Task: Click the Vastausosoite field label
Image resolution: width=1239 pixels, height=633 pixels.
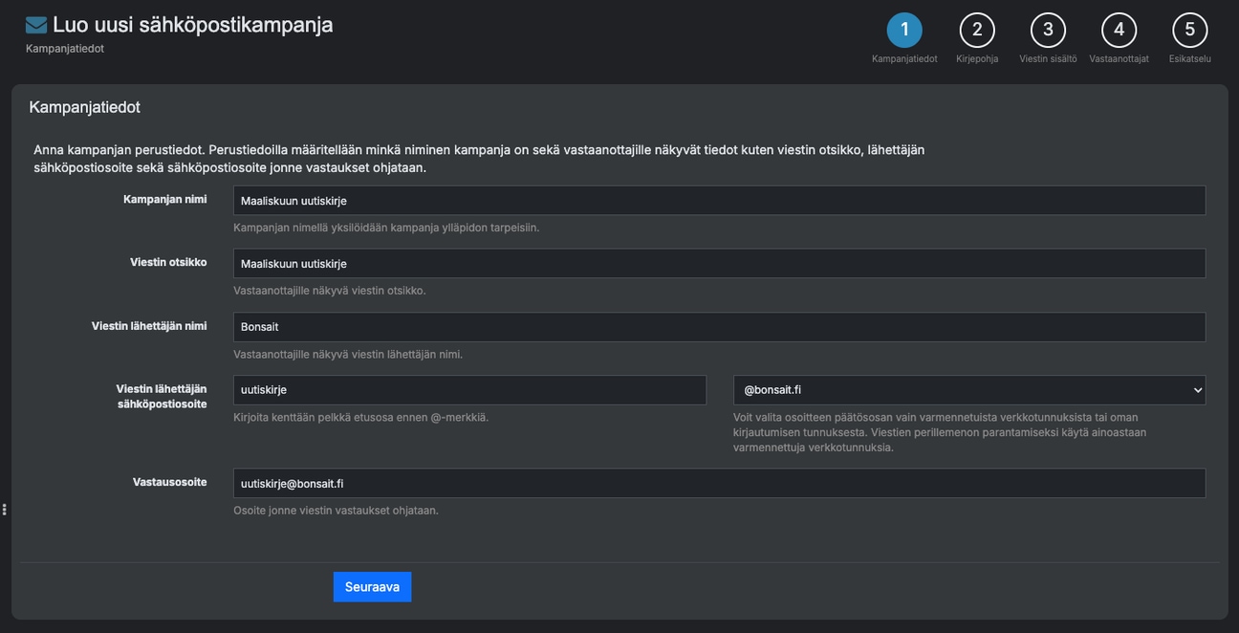Action: (169, 482)
